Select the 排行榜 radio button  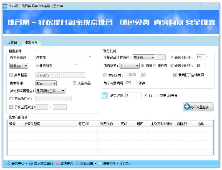tap(154, 66)
